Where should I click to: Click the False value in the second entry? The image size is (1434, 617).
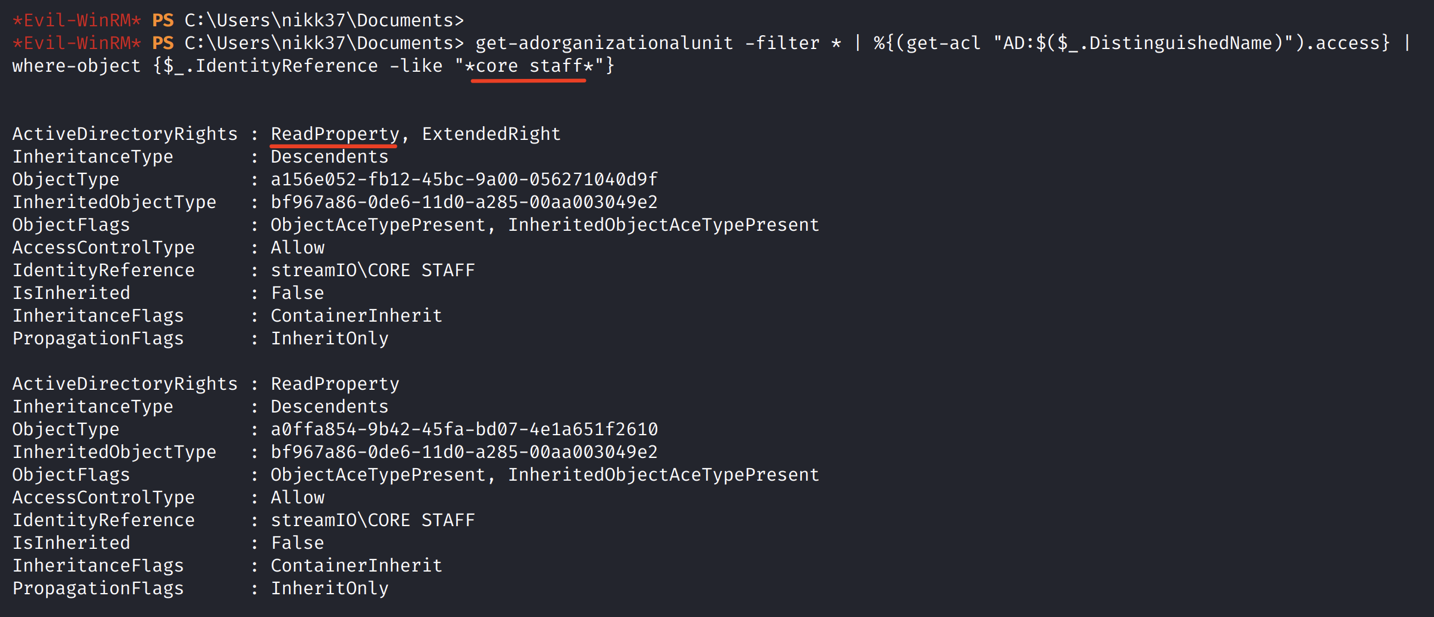coord(297,543)
